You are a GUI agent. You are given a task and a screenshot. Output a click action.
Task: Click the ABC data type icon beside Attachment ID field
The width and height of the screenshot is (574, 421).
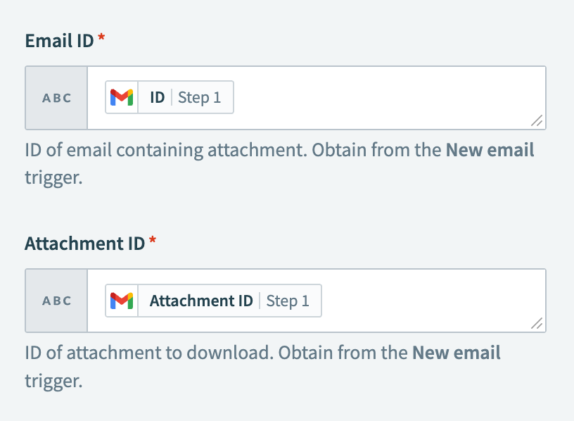pos(56,301)
